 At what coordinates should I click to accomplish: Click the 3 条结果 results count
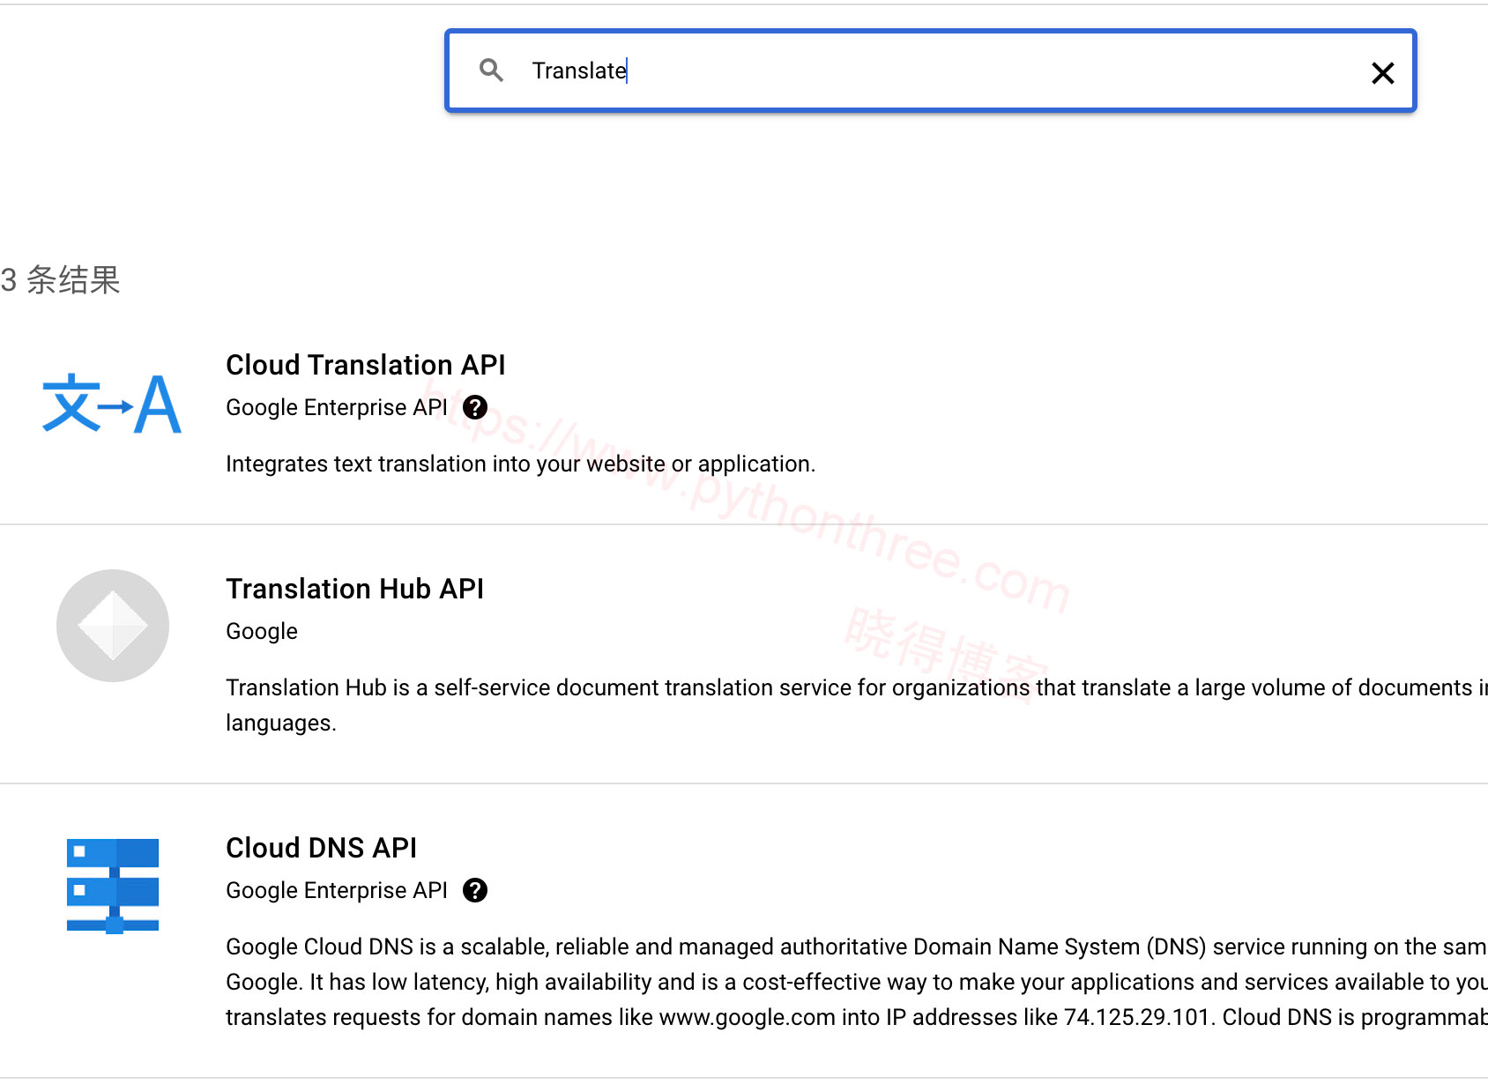[x=60, y=280]
